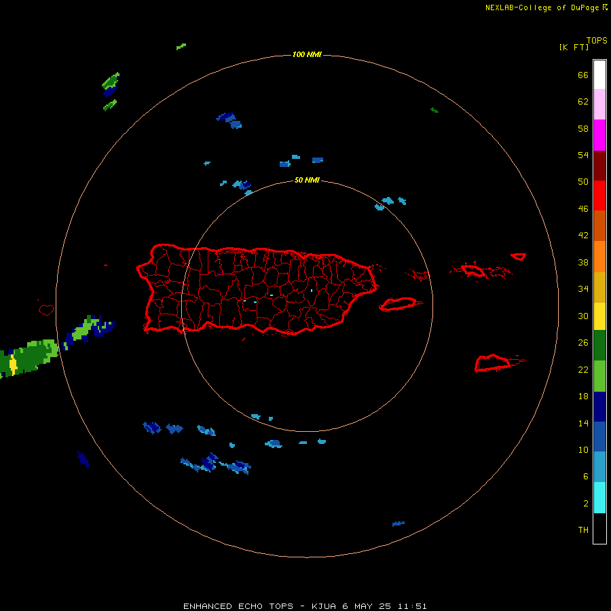
Task: Select the cyan legend swatch
Action: pos(599,498)
